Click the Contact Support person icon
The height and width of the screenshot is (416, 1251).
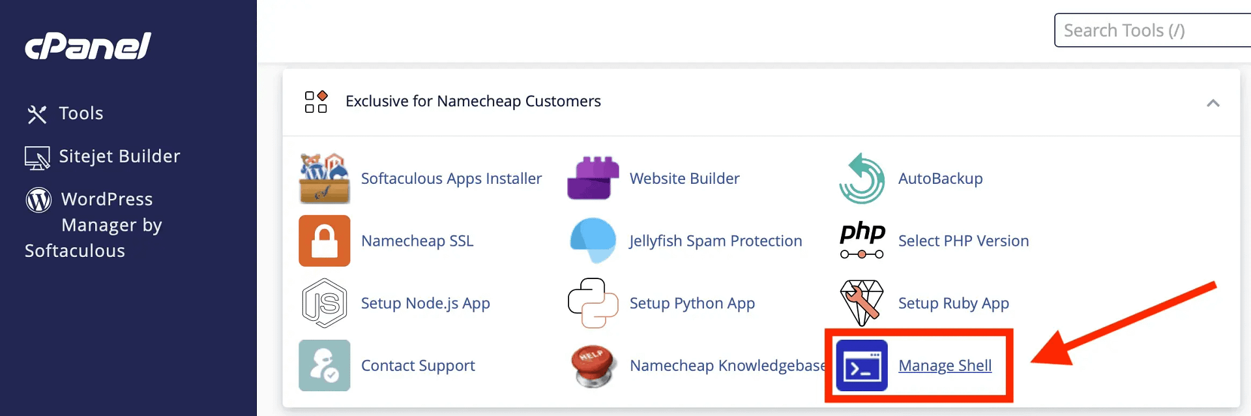coord(324,365)
